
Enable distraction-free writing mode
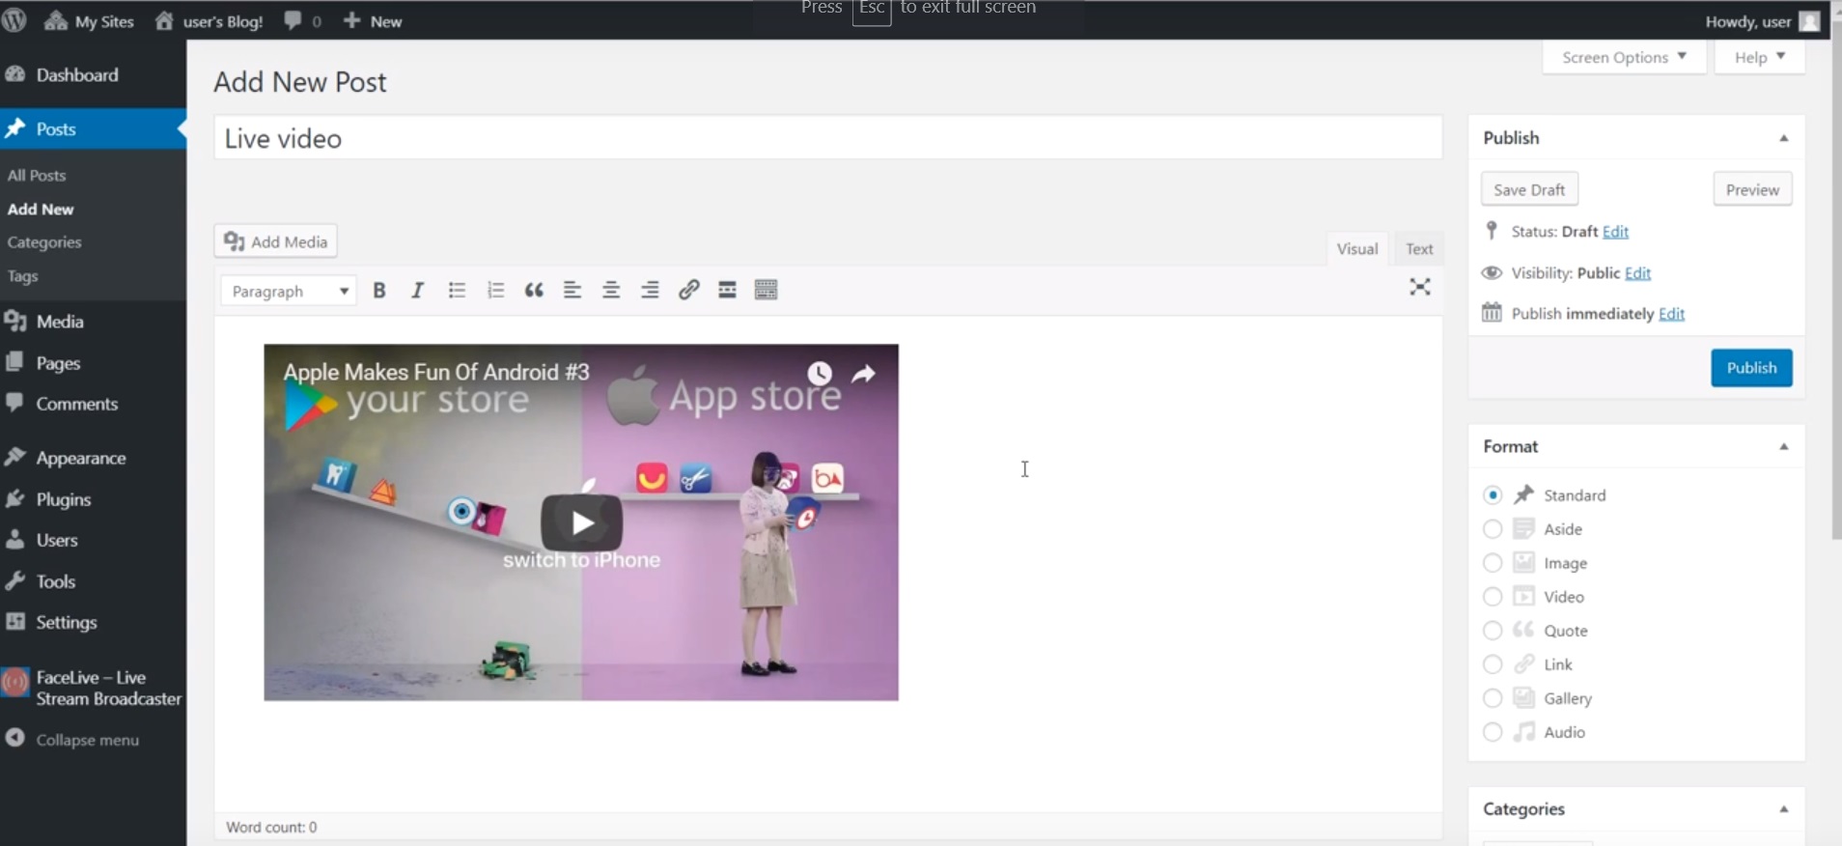tap(1419, 287)
